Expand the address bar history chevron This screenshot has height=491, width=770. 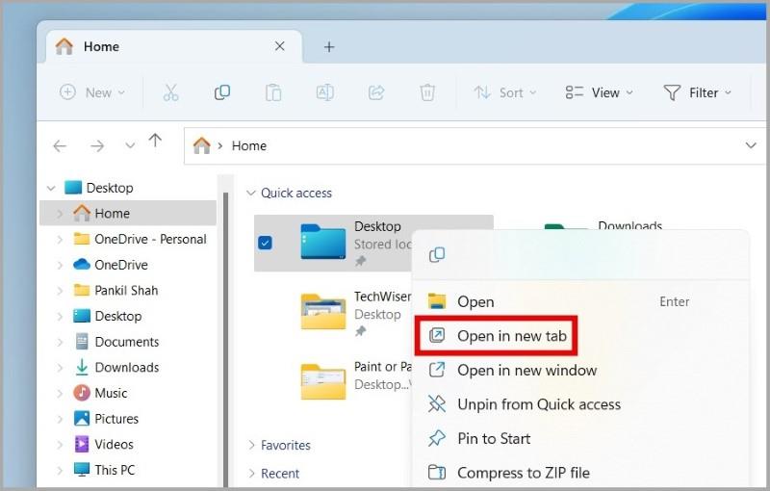click(x=751, y=145)
